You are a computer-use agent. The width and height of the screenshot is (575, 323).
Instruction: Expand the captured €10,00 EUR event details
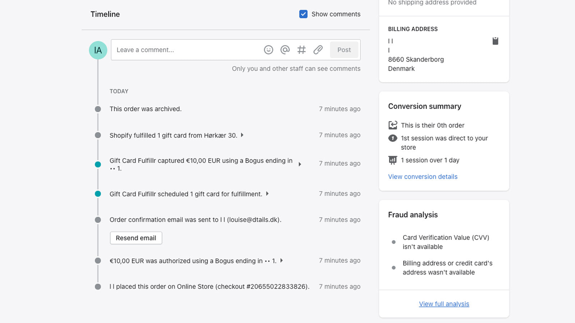[x=300, y=164]
